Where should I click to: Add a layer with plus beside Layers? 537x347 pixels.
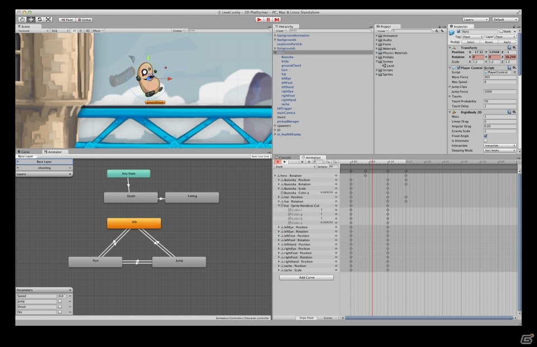coord(70,174)
